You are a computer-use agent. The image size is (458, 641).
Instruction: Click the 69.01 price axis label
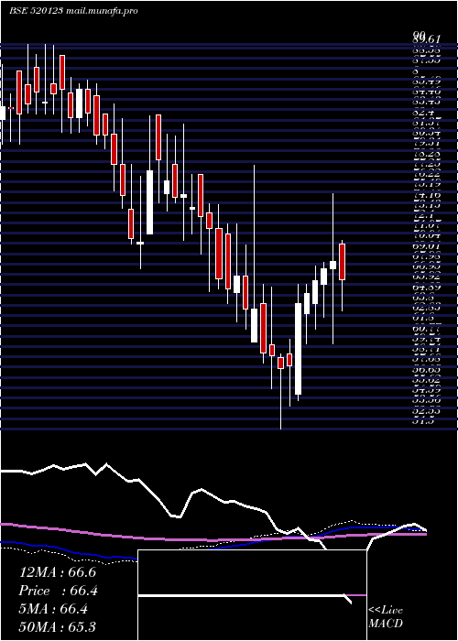[x=426, y=246]
